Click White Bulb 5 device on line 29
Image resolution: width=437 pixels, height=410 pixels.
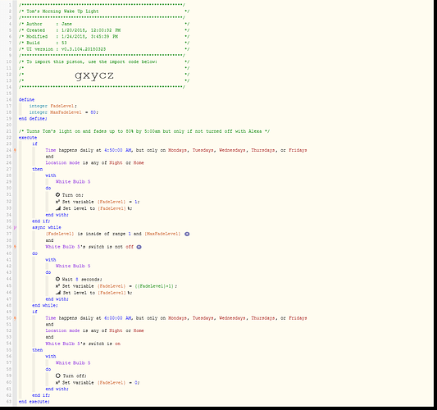tap(73, 182)
